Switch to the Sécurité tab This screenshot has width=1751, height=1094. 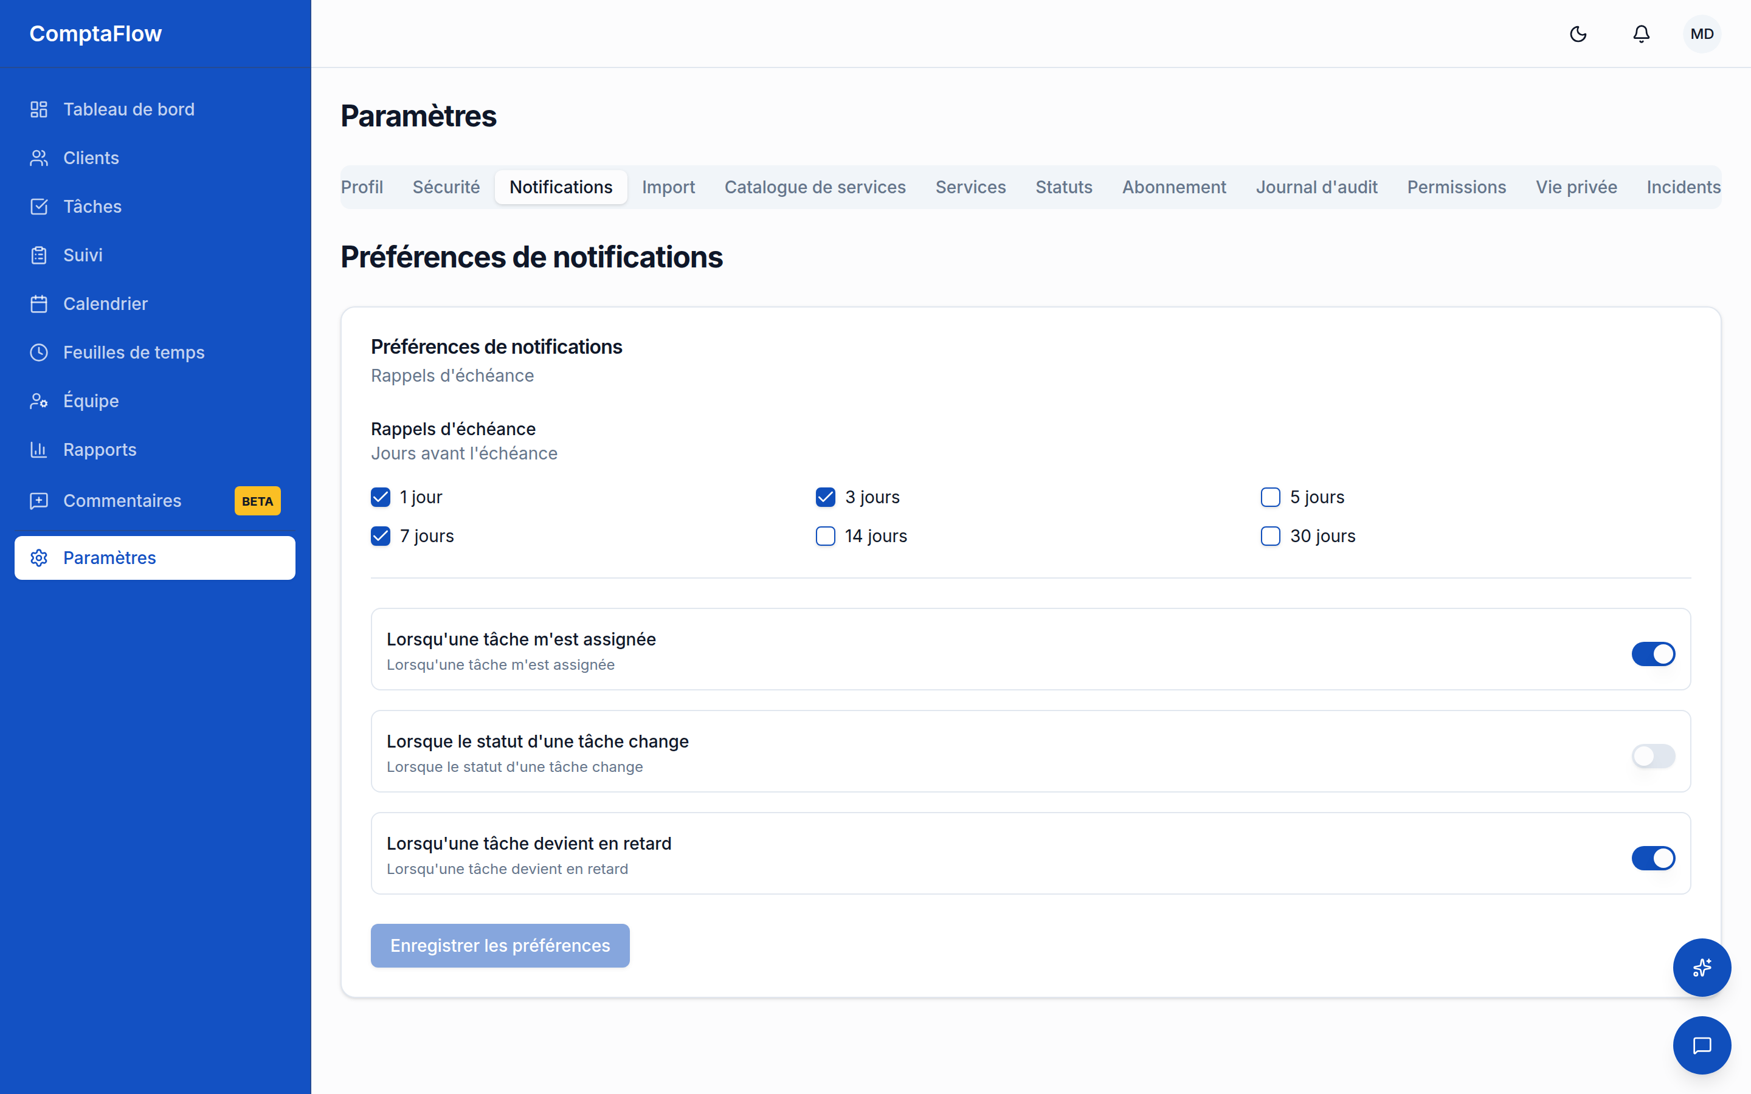pyautogui.click(x=446, y=187)
